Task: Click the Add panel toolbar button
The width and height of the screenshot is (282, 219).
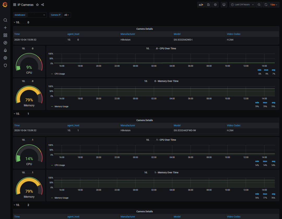Action: pos(201,5)
